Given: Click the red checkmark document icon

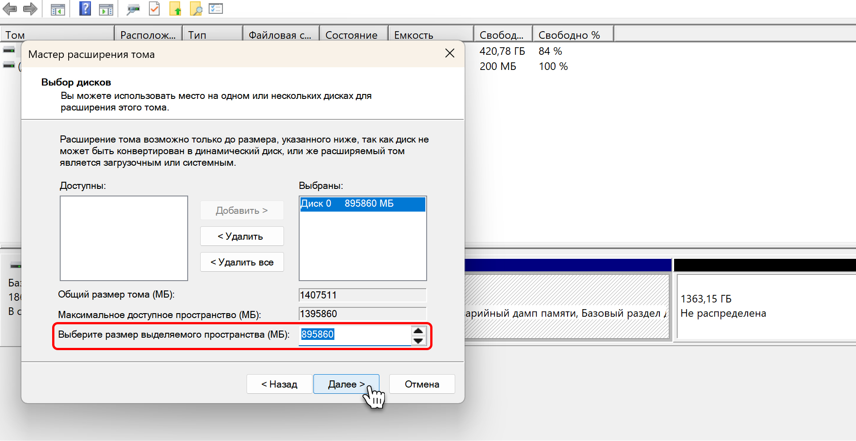Looking at the screenshot, I should pos(154,8).
